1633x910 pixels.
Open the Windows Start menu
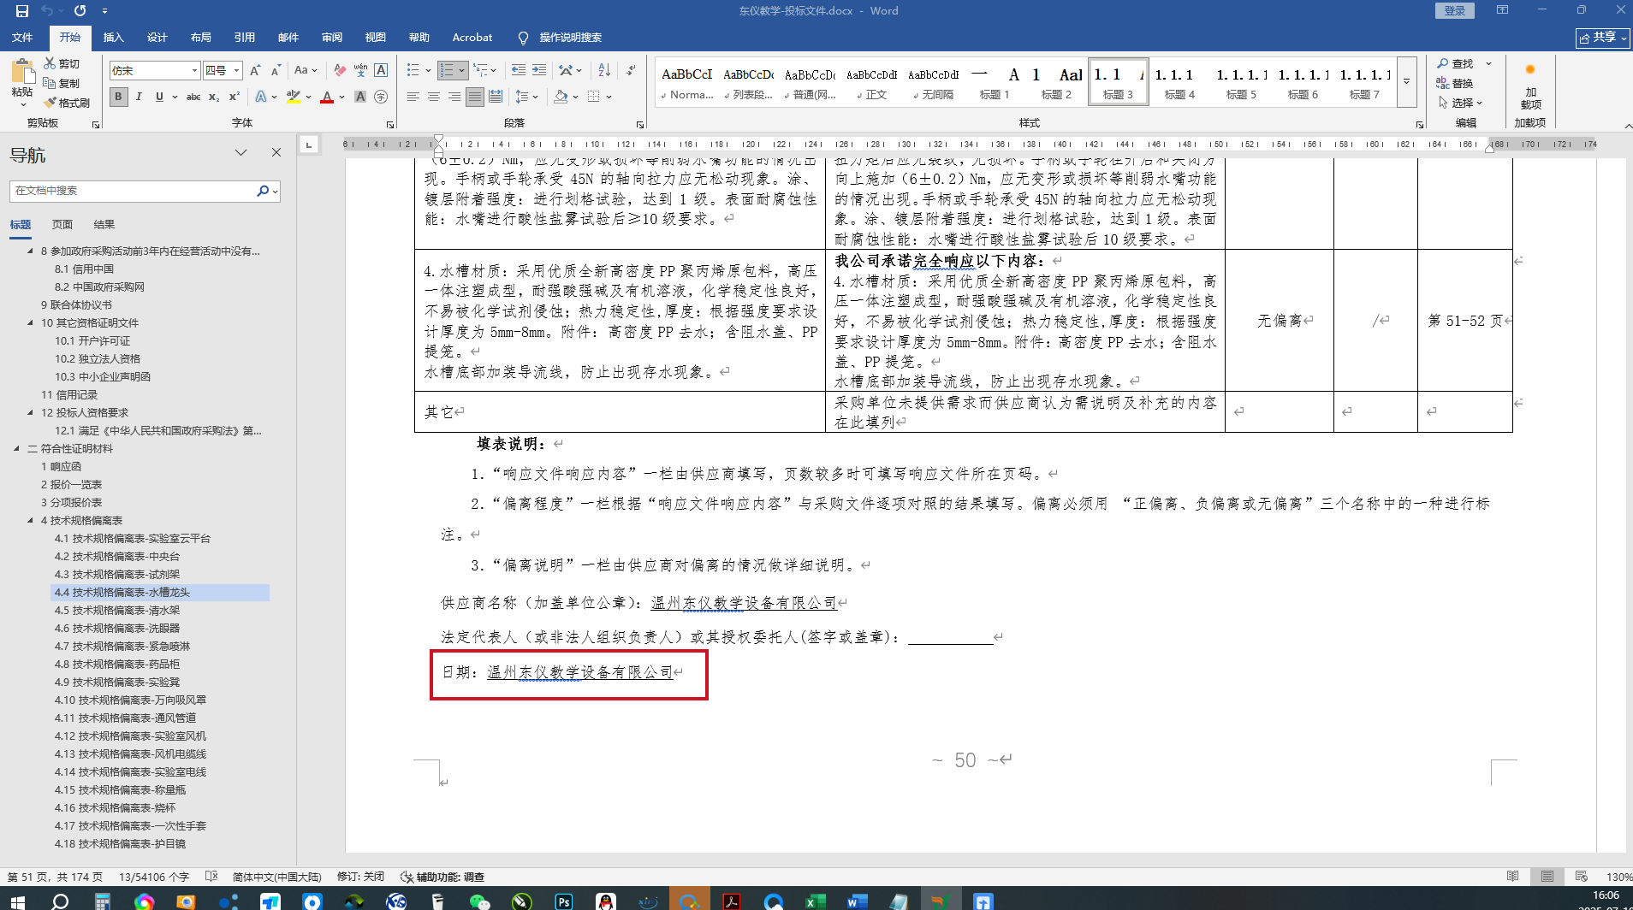point(17,901)
